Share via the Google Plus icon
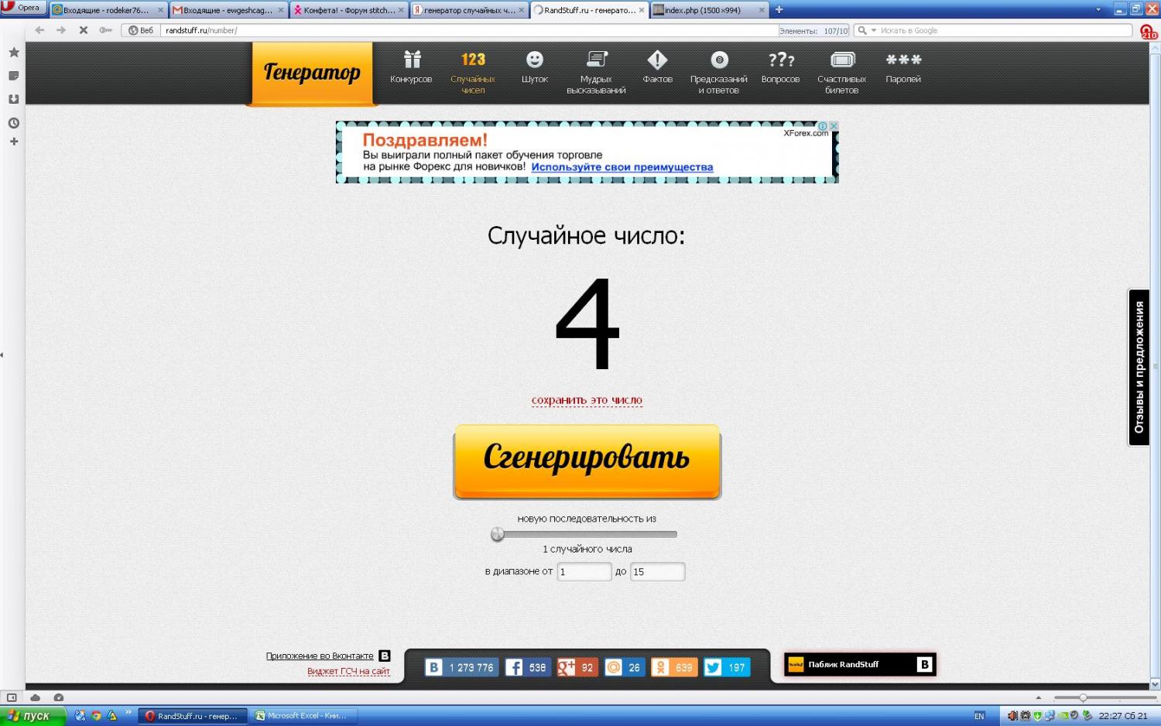This screenshot has width=1161, height=726. [x=567, y=667]
